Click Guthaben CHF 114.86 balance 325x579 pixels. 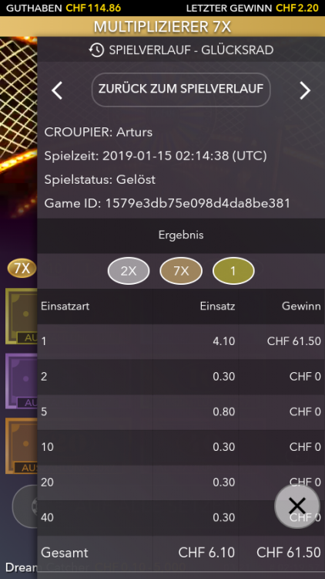tap(63, 8)
